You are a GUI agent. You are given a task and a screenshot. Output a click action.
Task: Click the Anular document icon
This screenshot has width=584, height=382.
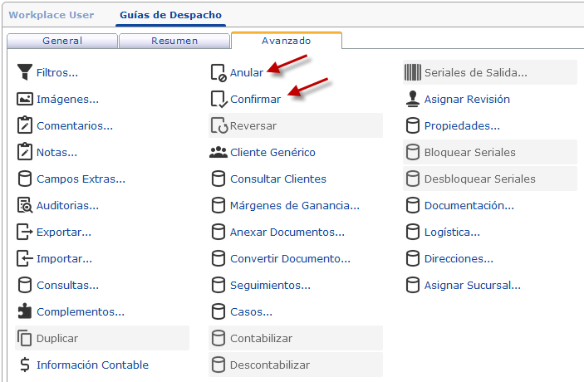tap(218, 72)
